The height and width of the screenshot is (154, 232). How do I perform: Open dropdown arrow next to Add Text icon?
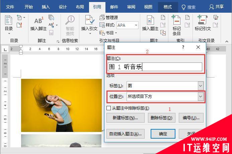click(x=24, y=17)
